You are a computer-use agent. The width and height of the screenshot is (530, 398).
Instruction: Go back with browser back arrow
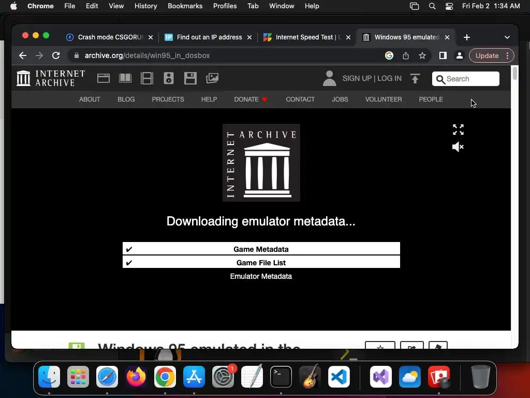coord(23,55)
